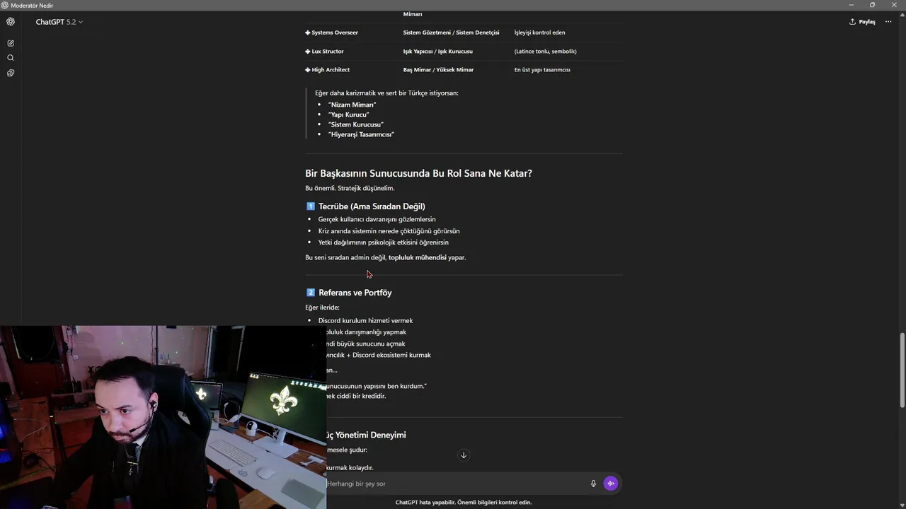906x509 pixels.
Task: Open the ChatGPT 5.2 model selector
Action: (x=59, y=22)
